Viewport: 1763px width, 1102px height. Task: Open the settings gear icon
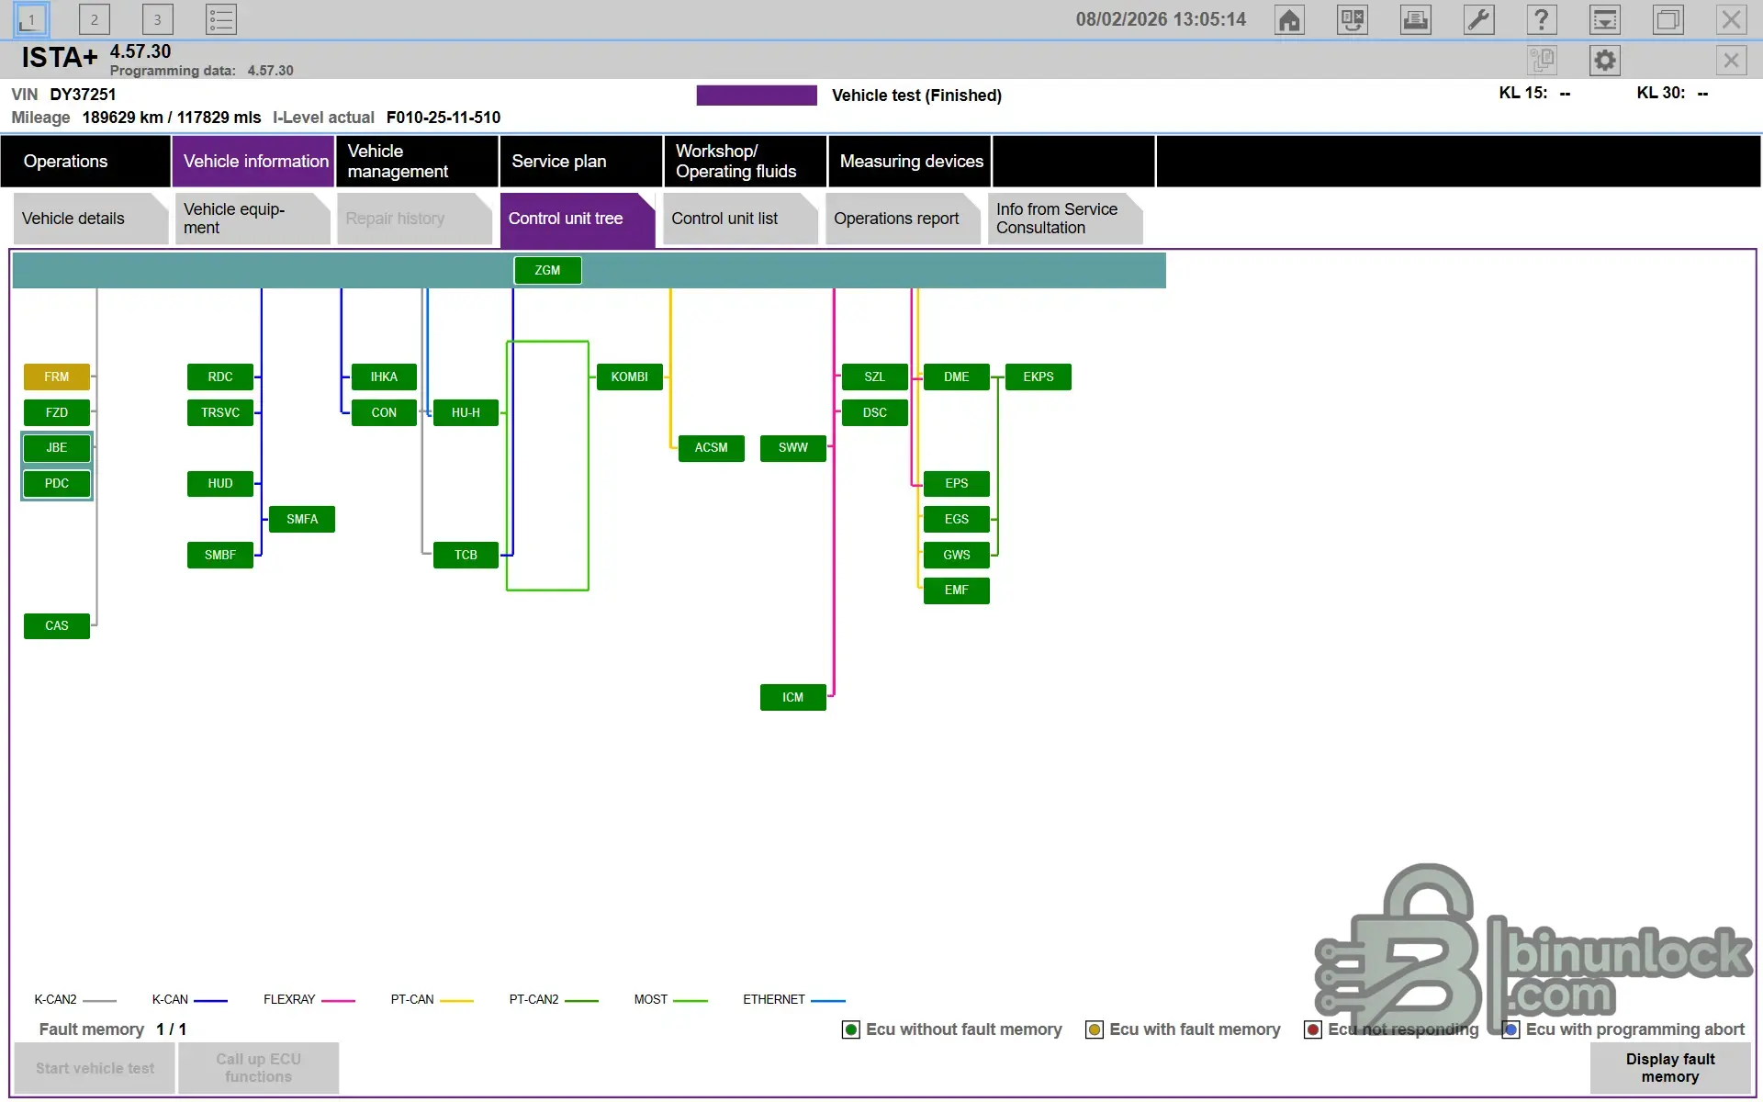click(x=1605, y=61)
